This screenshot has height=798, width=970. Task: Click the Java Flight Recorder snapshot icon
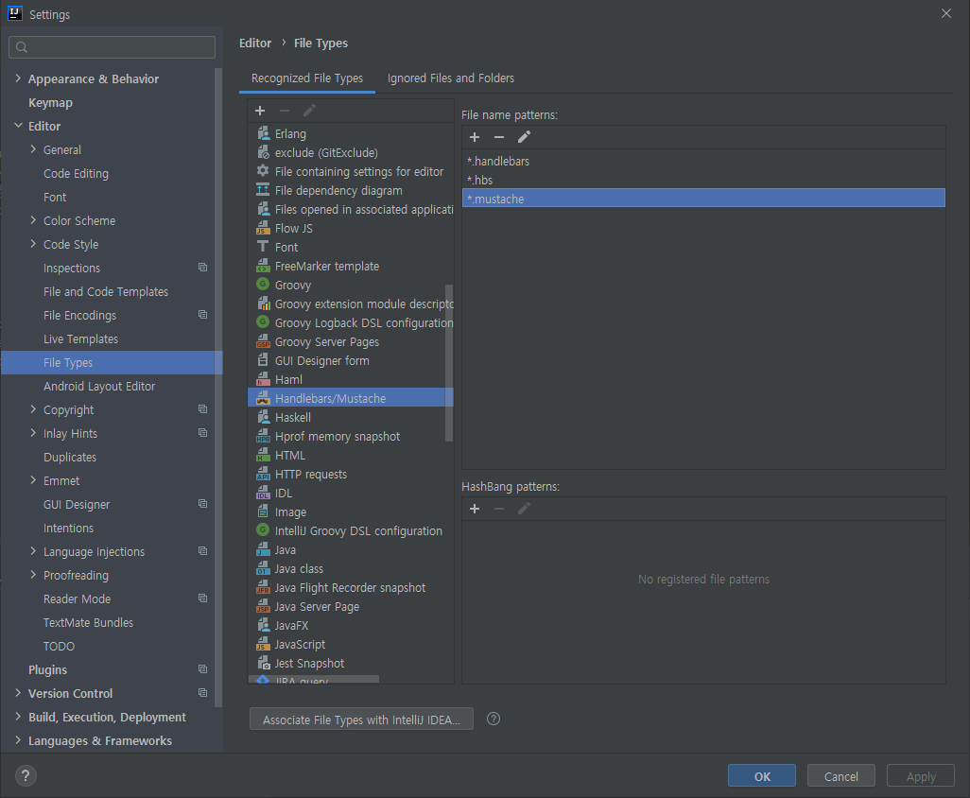click(263, 588)
